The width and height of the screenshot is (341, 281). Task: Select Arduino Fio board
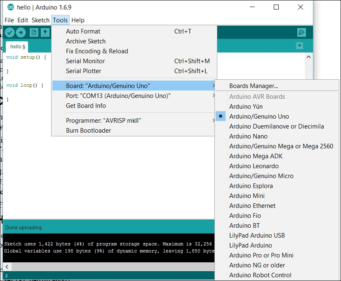coord(277,216)
